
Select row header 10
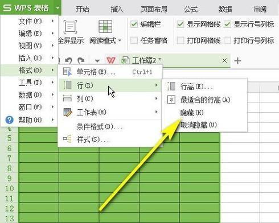point(9,188)
